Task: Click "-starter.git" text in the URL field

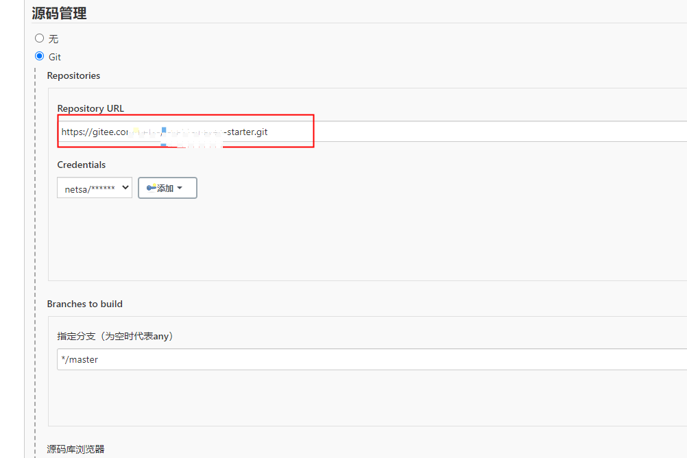Action: [245, 132]
